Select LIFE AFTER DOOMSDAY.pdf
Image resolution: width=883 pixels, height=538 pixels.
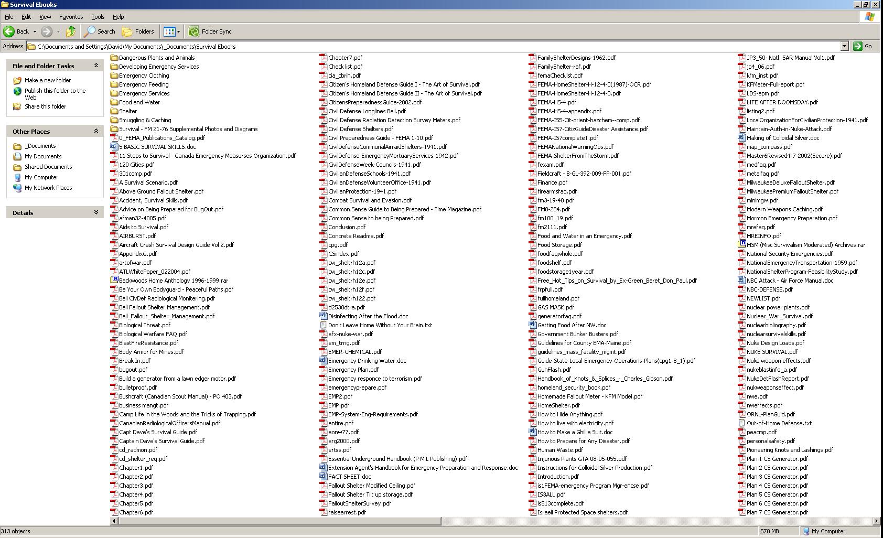pos(782,102)
